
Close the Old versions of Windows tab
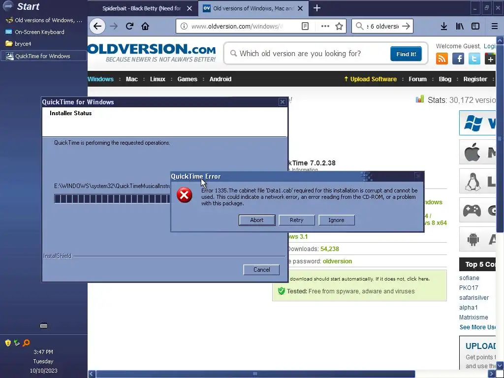(x=300, y=8)
